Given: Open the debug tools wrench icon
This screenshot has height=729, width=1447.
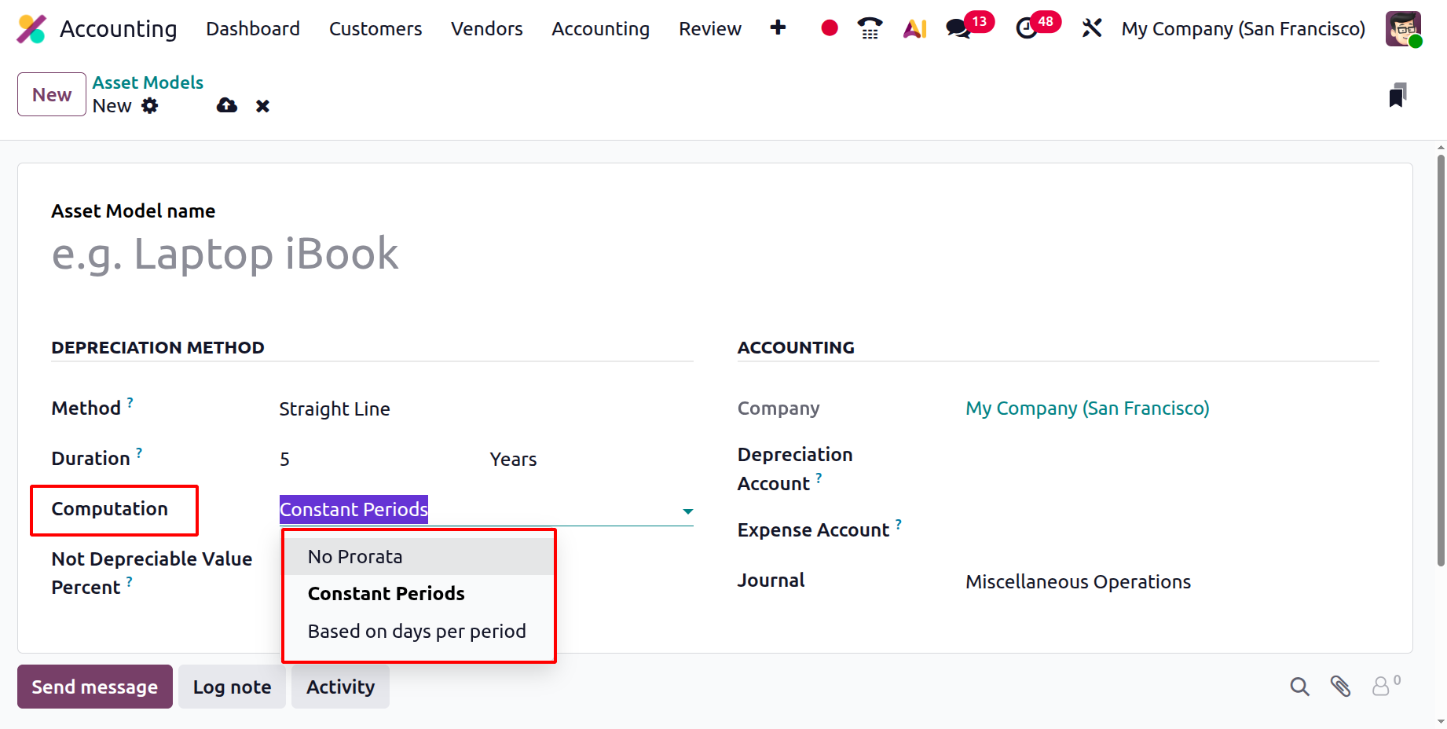Looking at the screenshot, I should (1091, 28).
